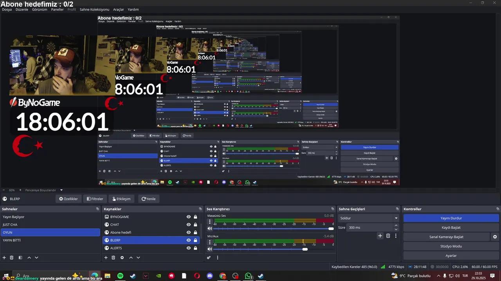501x281 pixels.
Task: Unlock the BYNOGAME source
Action: [x=195, y=217]
